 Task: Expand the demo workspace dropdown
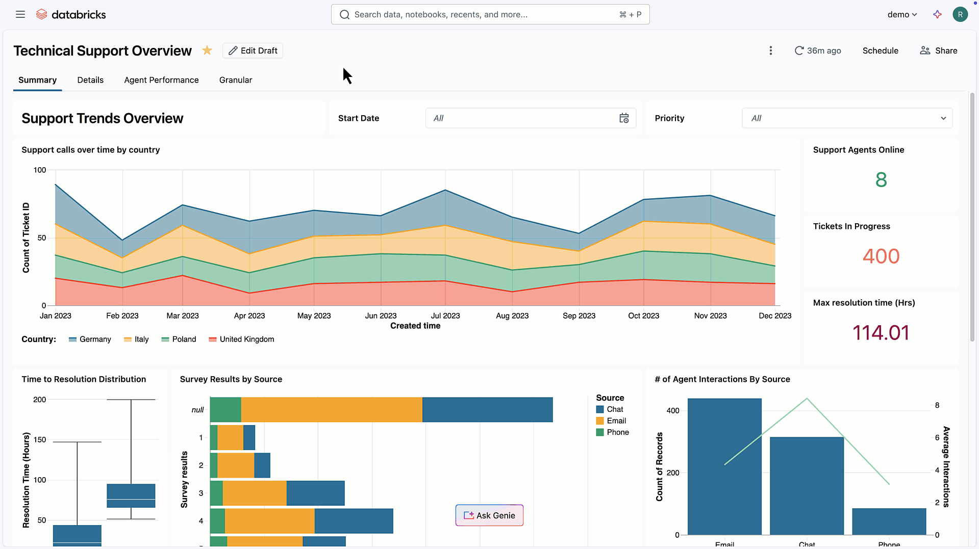tap(902, 14)
